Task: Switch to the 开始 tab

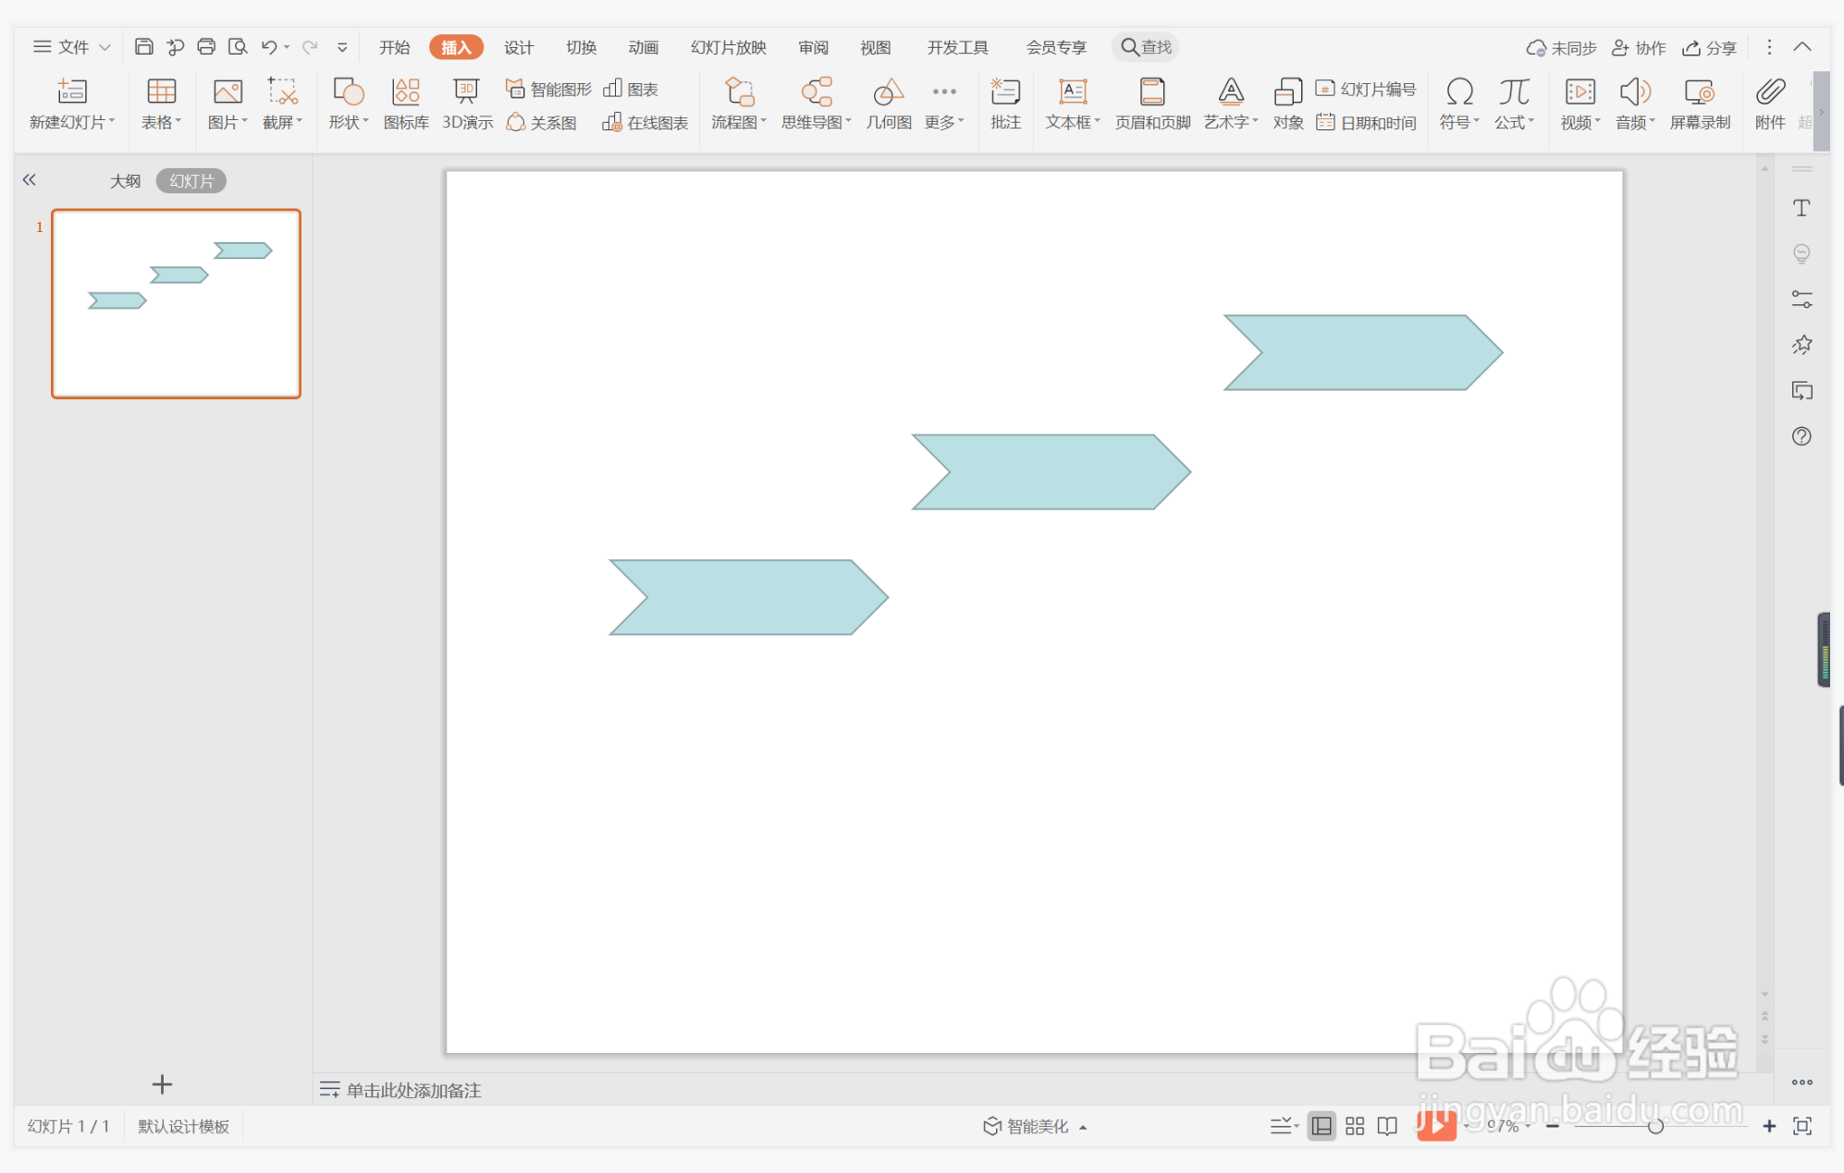Action: (395, 47)
